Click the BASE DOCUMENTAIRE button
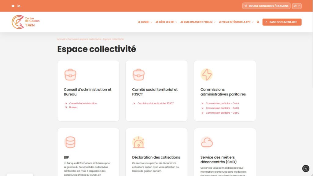Viewport: 313px width, 176px height. click(282, 22)
